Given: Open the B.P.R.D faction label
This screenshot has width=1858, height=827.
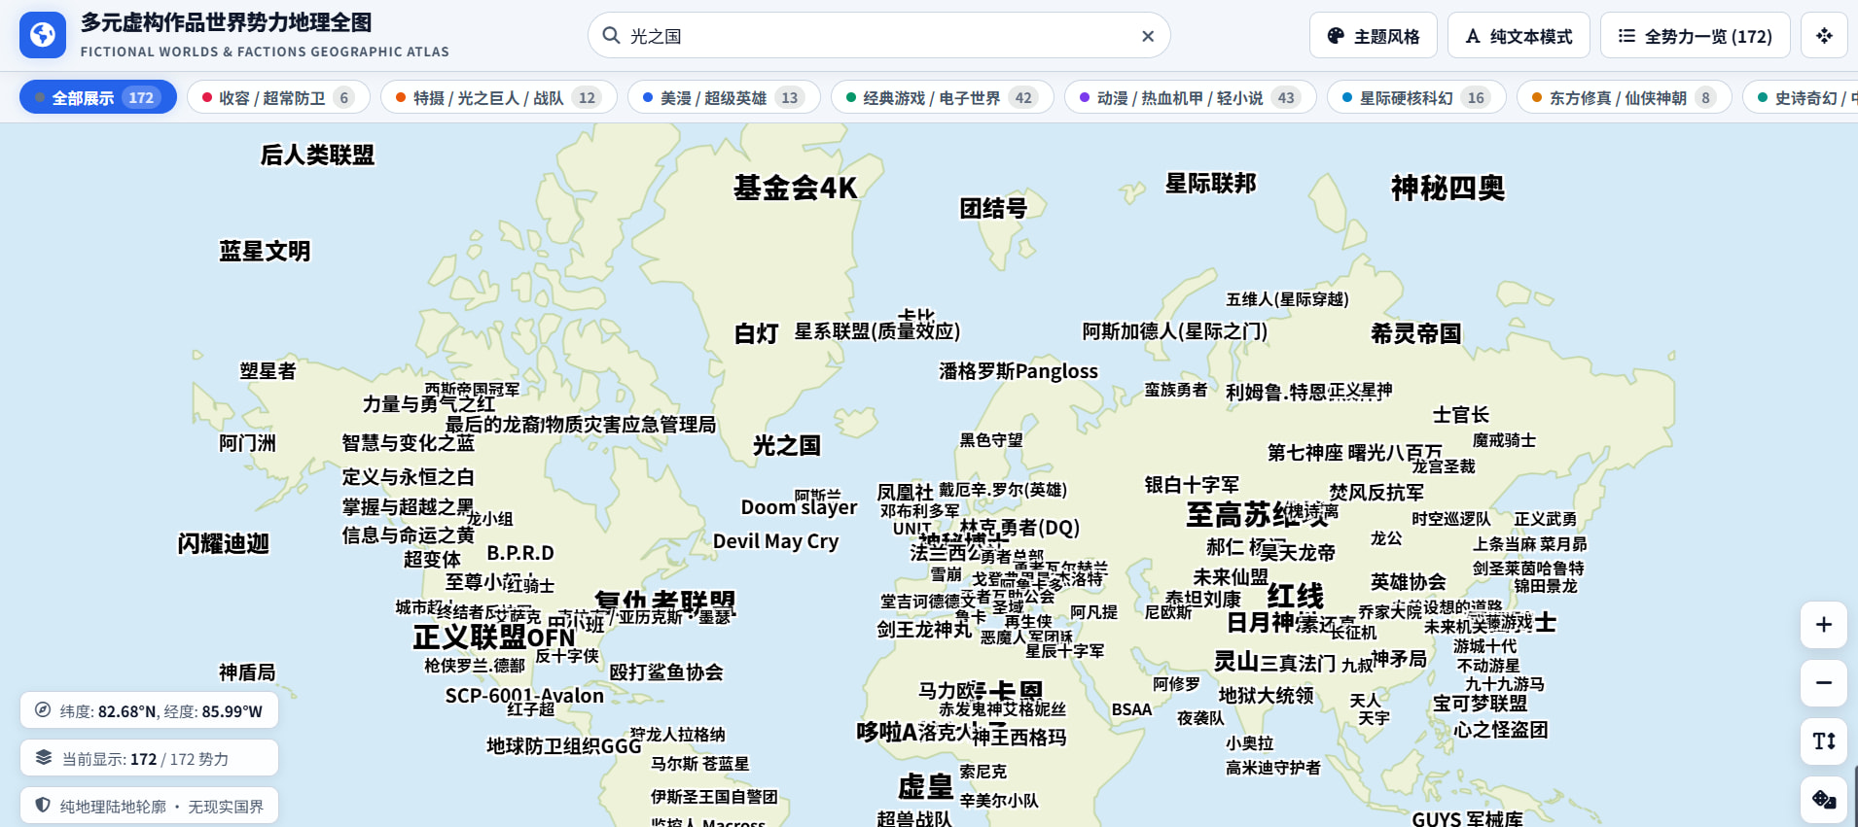Looking at the screenshot, I should [x=520, y=553].
